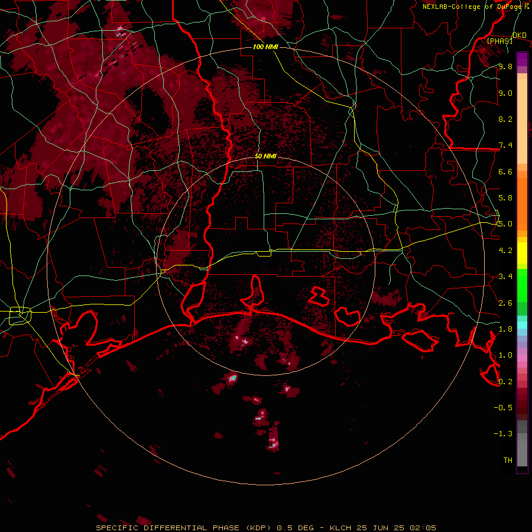Click the 9.8 scale value
This screenshot has width=532, height=532.
505,66
